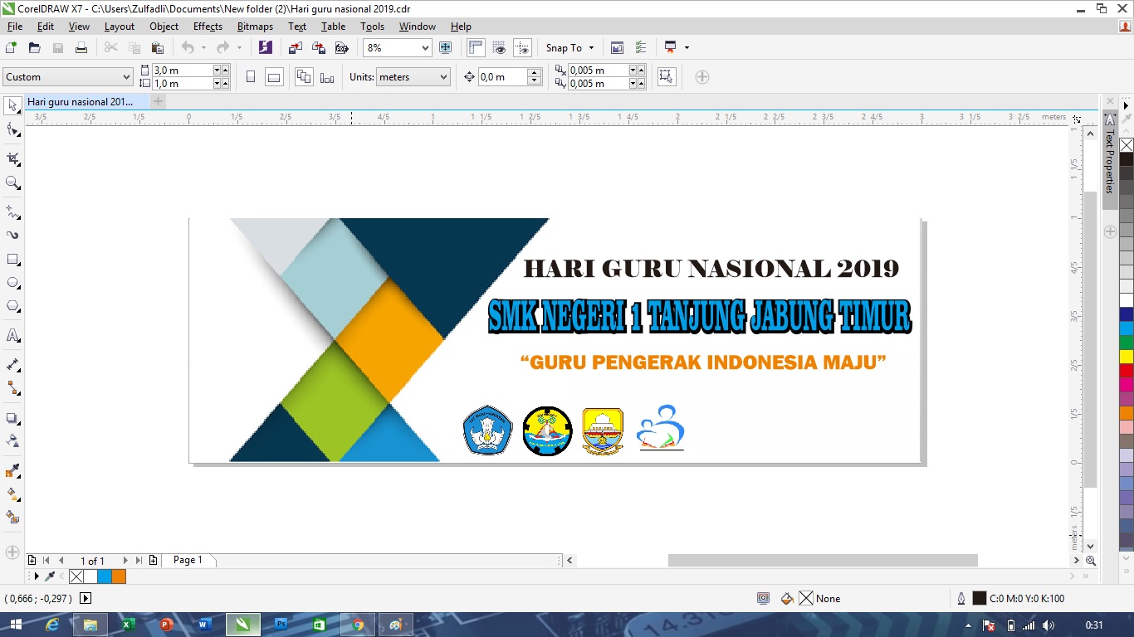Select the Drop Shadow tool
The image size is (1134, 637).
click(13, 417)
